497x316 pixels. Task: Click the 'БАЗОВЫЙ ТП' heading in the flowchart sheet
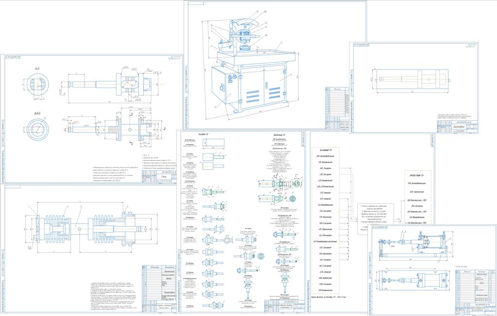325,150
